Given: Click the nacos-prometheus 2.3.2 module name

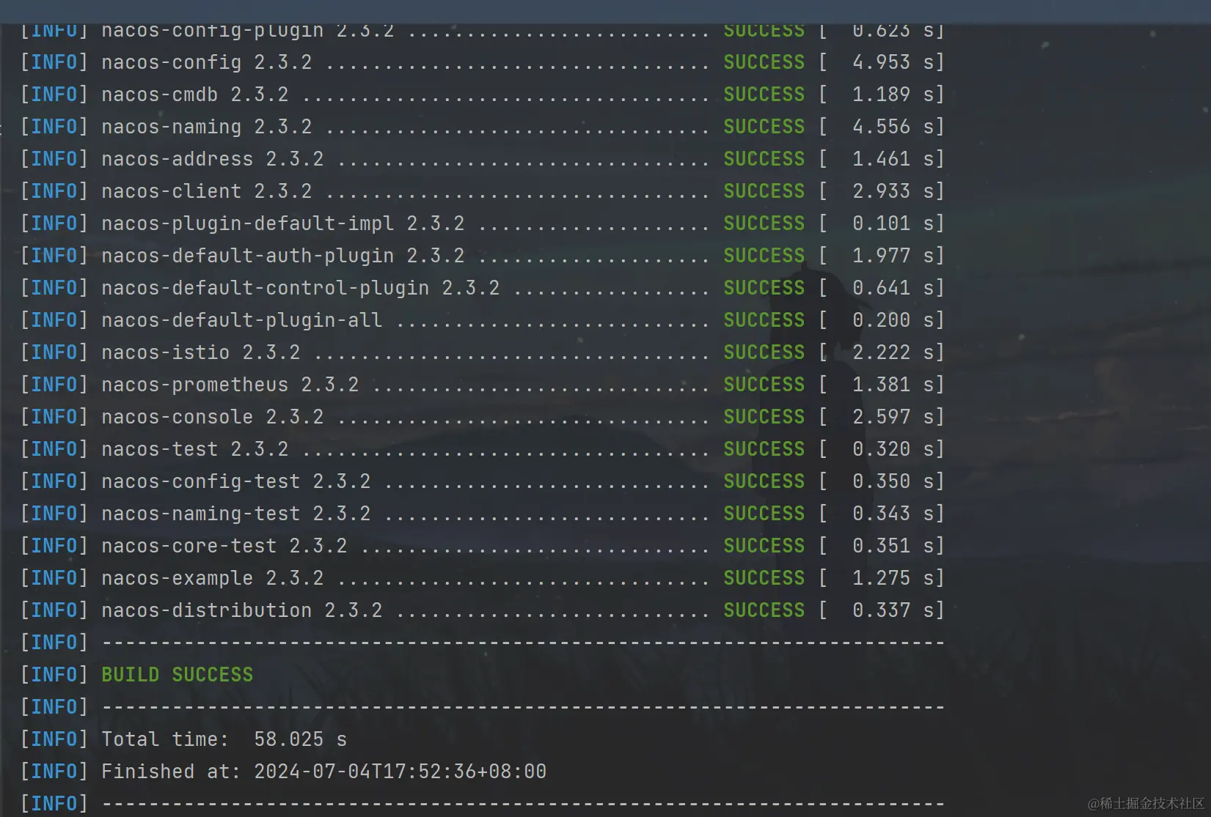Looking at the screenshot, I should coord(230,385).
